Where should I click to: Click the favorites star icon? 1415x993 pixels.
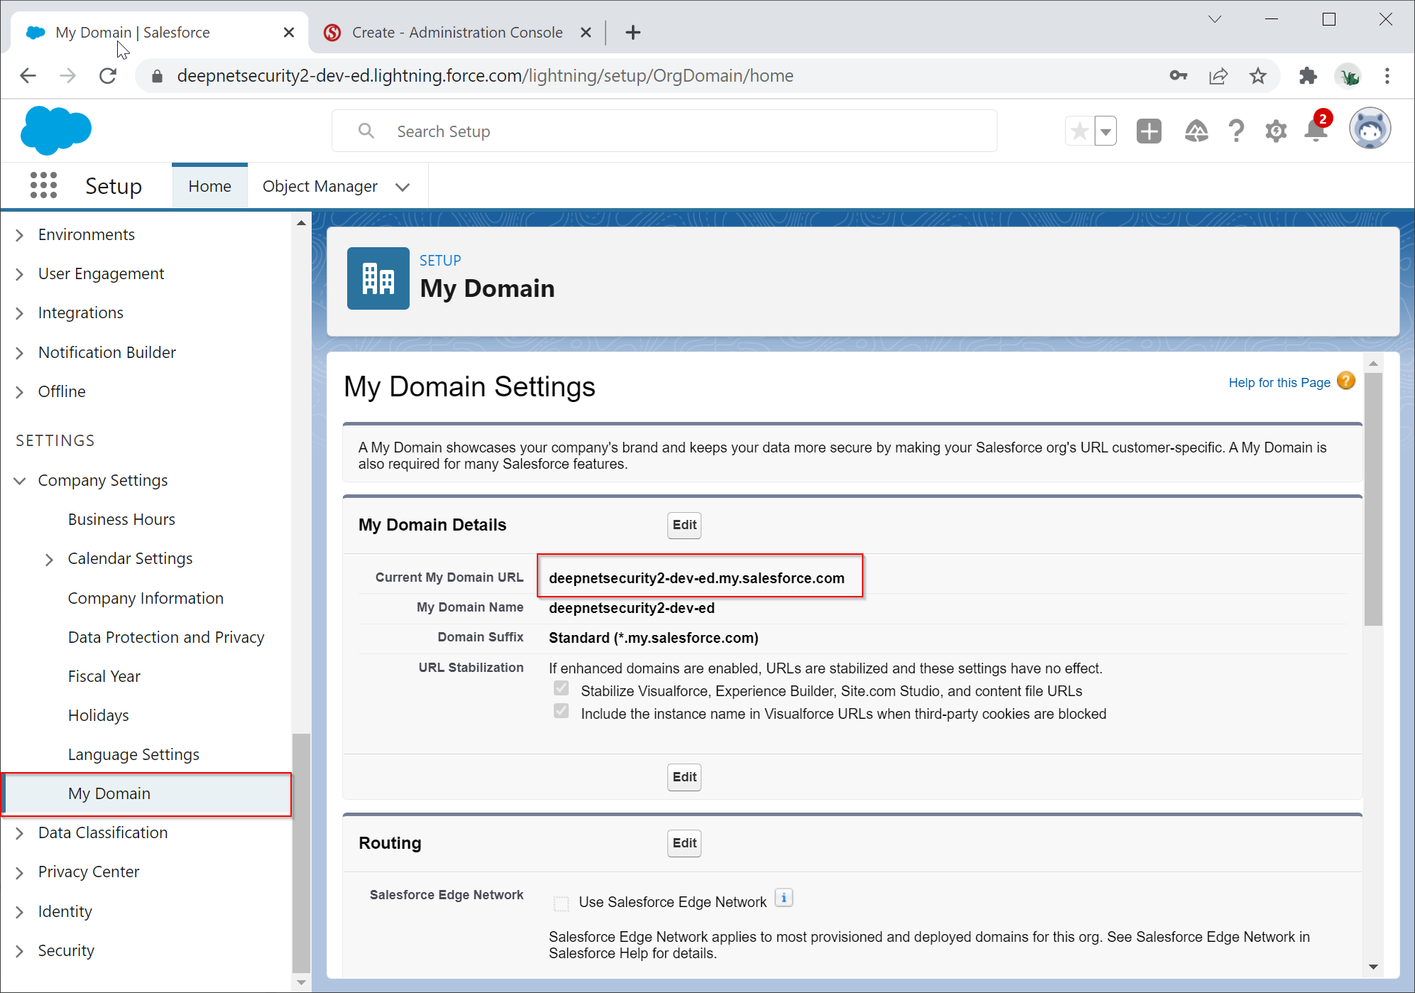coord(1079,131)
